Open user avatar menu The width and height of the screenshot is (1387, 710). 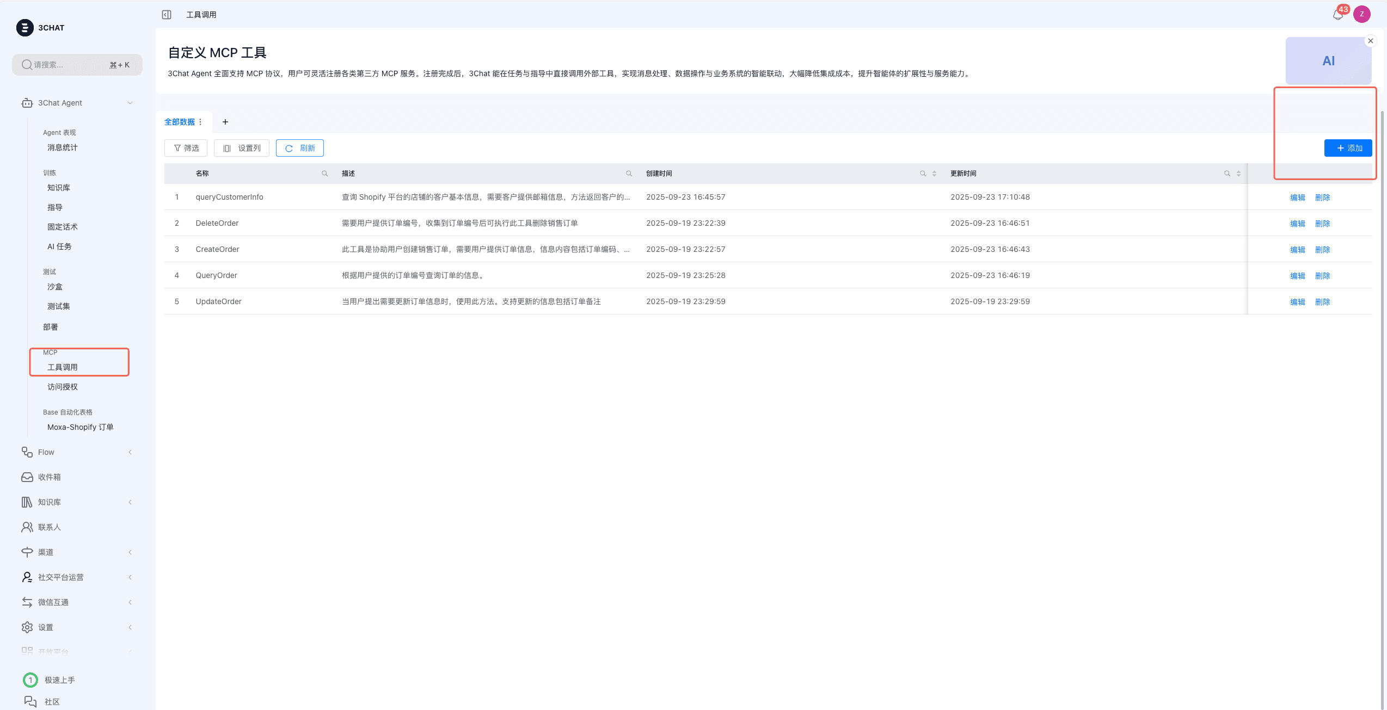[x=1361, y=15]
